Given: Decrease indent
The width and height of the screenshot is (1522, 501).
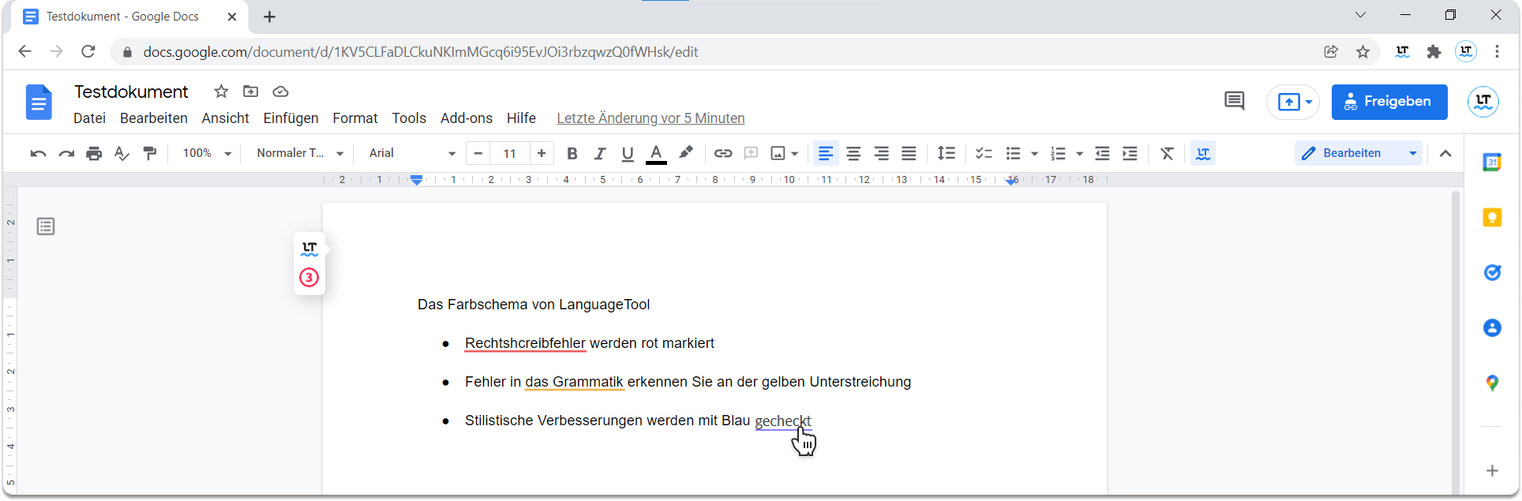Looking at the screenshot, I should 1103,153.
